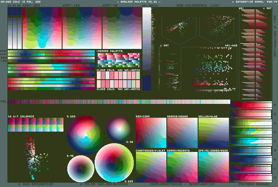Viewport: 278px width, 187px height.
Task: Select the C primary range row
Action: coord(251,142)
